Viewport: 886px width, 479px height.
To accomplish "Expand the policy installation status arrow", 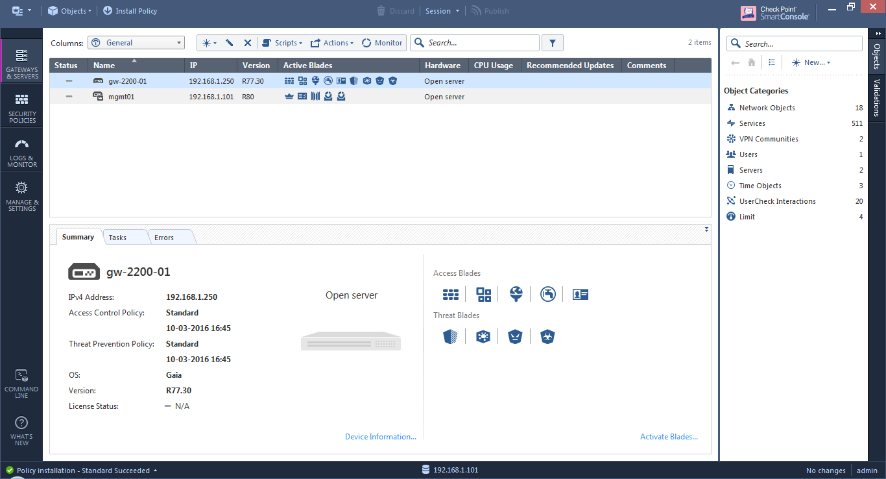I will click(155, 471).
